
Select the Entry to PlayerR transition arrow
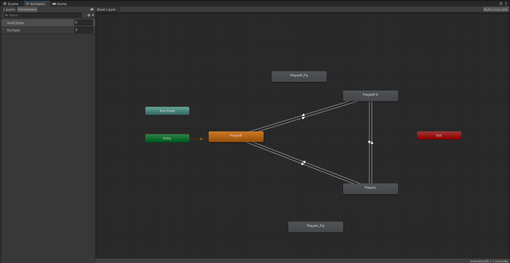(199, 138)
